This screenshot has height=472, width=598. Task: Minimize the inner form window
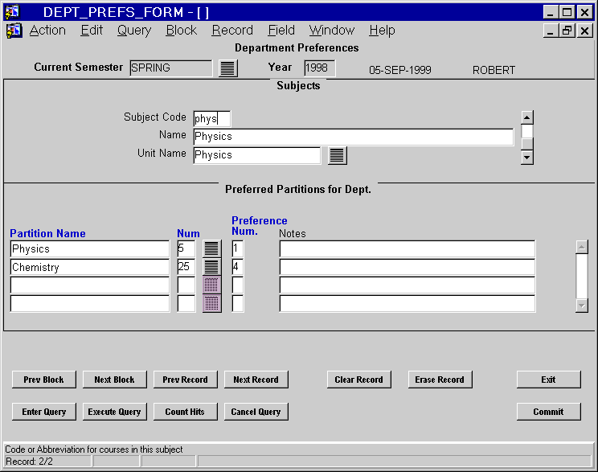tap(550, 31)
